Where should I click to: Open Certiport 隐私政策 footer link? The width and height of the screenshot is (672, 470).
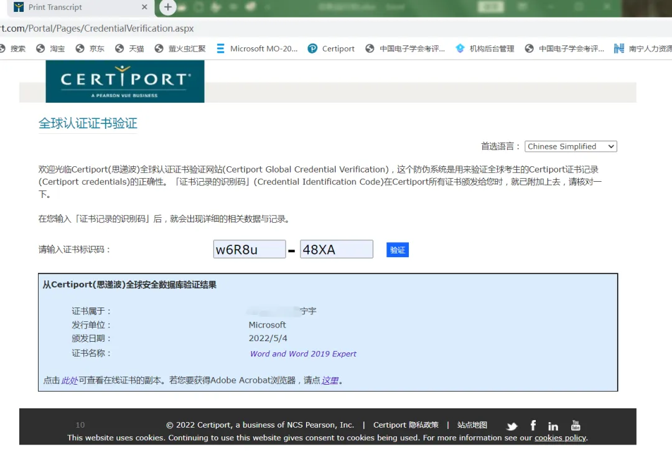406,425
